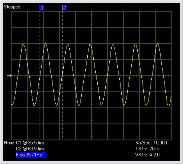The width and height of the screenshot is (183, 164).
Task: Open the V/Div A 2.0 scale setting
Action: pos(147,155)
